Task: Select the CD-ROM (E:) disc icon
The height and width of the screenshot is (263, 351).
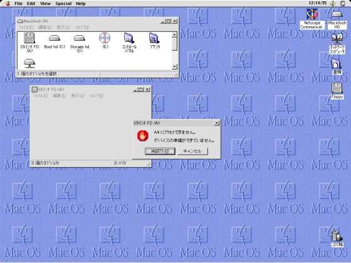Action: pyautogui.click(x=105, y=38)
